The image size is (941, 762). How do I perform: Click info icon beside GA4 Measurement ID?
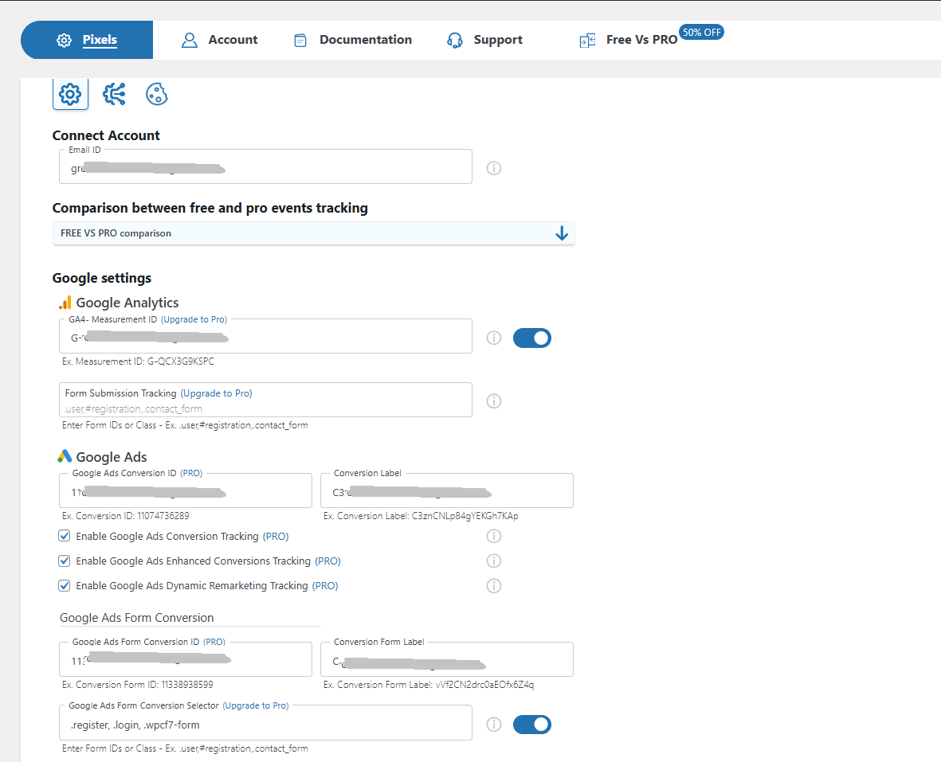click(494, 338)
